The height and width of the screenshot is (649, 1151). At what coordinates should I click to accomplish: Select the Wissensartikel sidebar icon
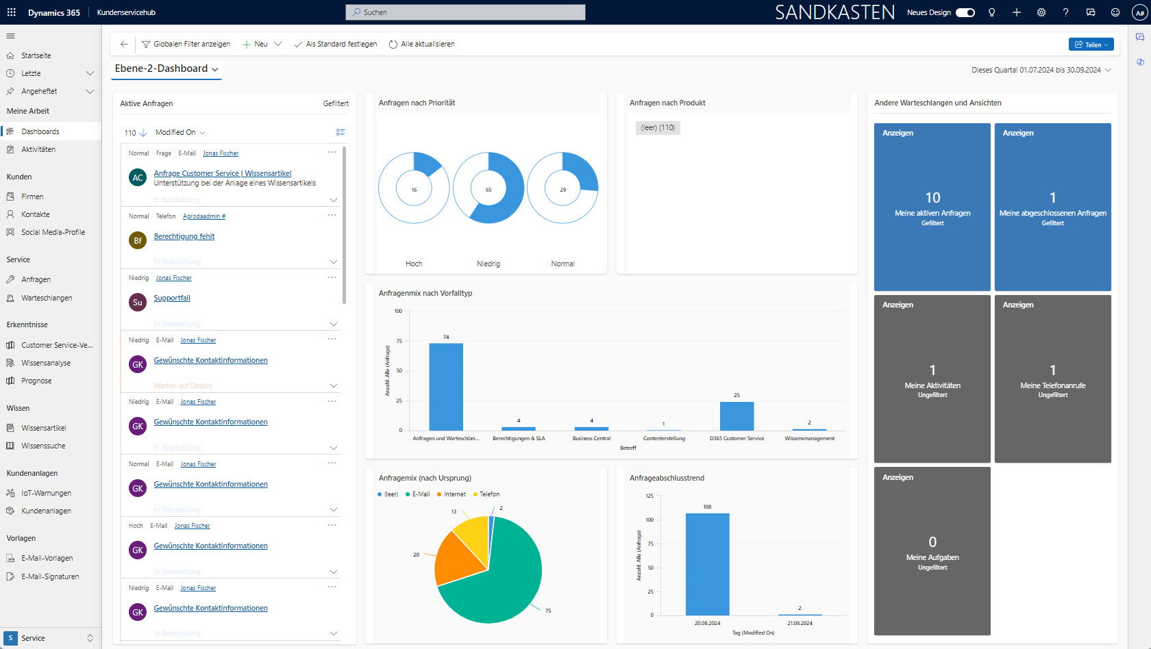click(x=11, y=427)
